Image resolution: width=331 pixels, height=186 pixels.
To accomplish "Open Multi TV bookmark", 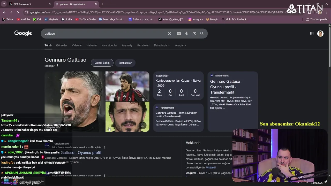I will point(235,19).
